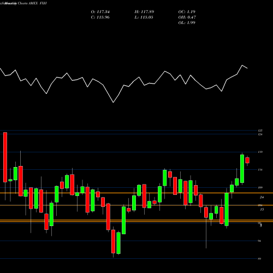Click the peak of the white indicator line
Viewport: 273px width, 273px height.
(242, 65)
